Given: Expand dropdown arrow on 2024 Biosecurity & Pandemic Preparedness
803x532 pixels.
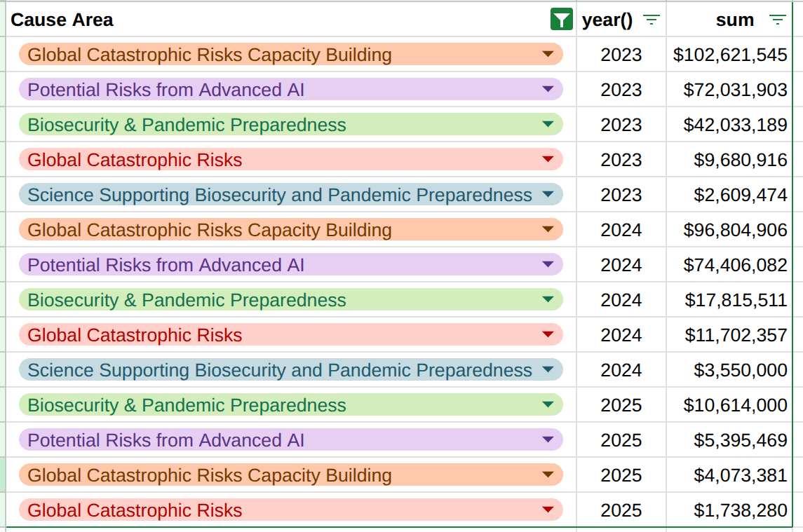Looking at the screenshot, I should click(x=548, y=300).
